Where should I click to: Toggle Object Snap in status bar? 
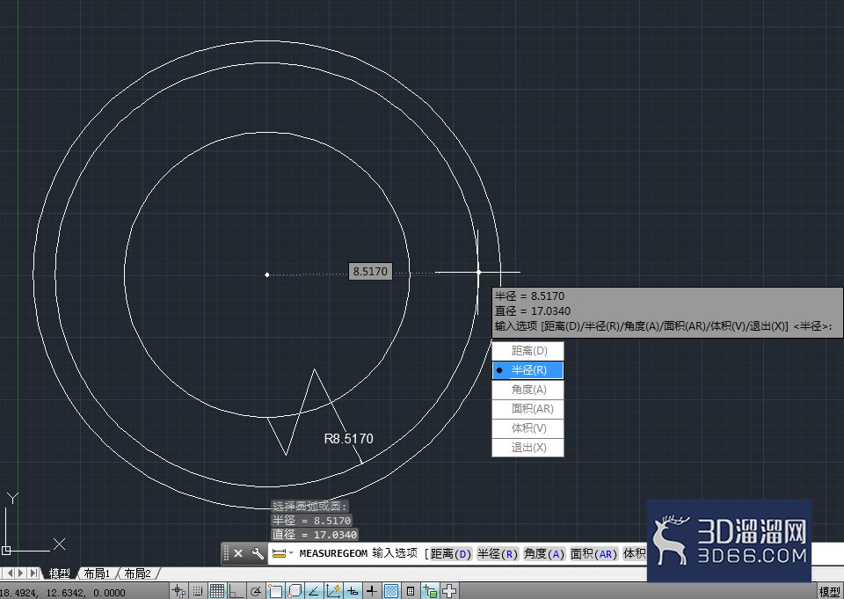click(275, 591)
